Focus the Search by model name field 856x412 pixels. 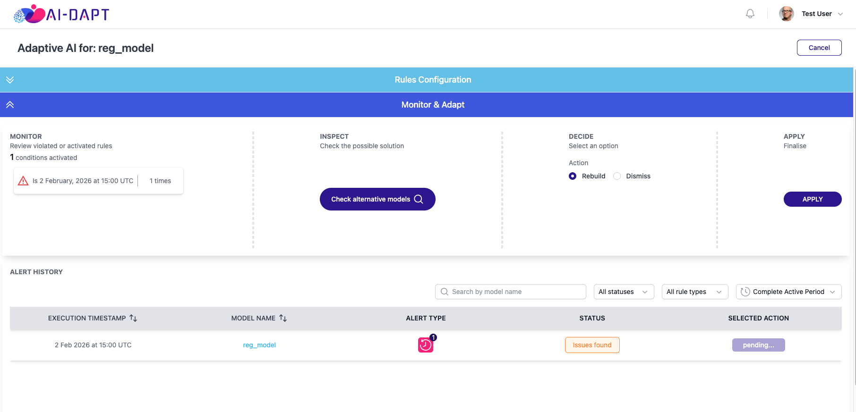tap(511, 292)
